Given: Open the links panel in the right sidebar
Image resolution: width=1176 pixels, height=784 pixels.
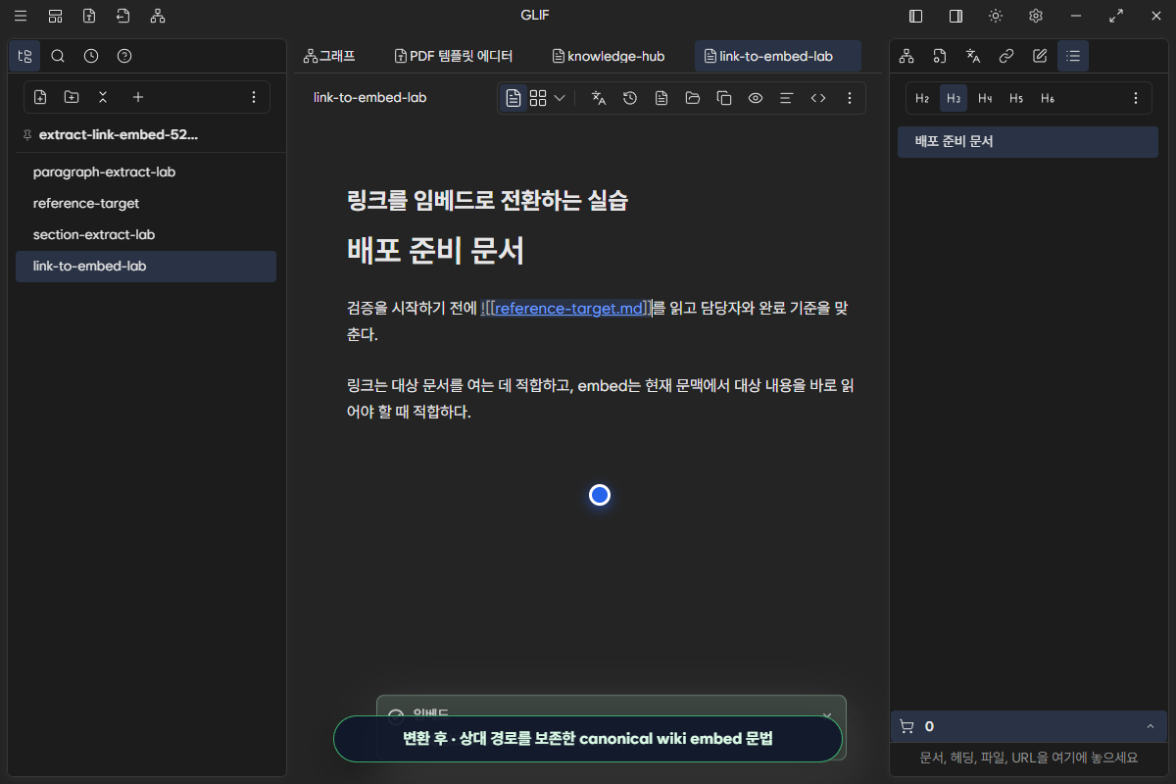Looking at the screenshot, I should pos(1006,56).
